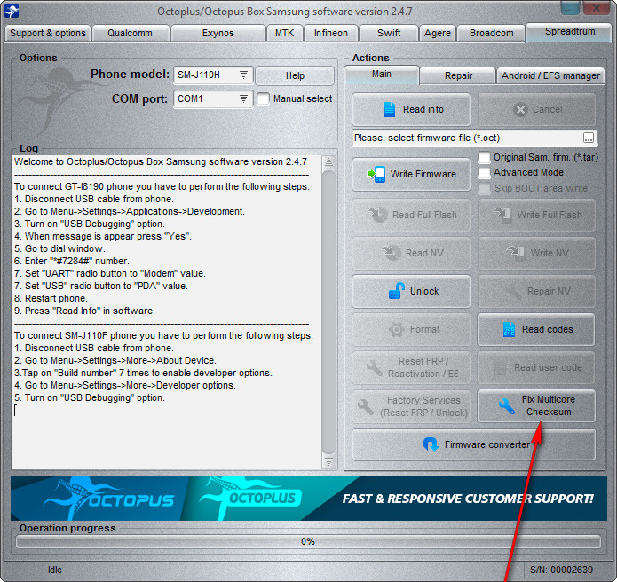The height and width of the screenshot is (582, 617).
Task: Check Original Sam. firm. (*.tar) option
Action: [x=485, y=157]
